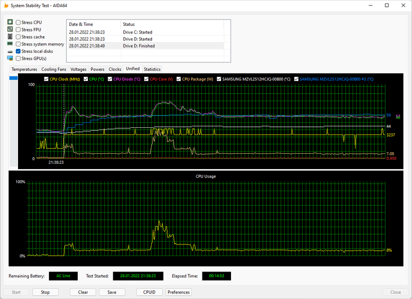Click the cache icon beside Stress cache
The width and height of the screenshot is (412, 299).
[x=10, y=37]
